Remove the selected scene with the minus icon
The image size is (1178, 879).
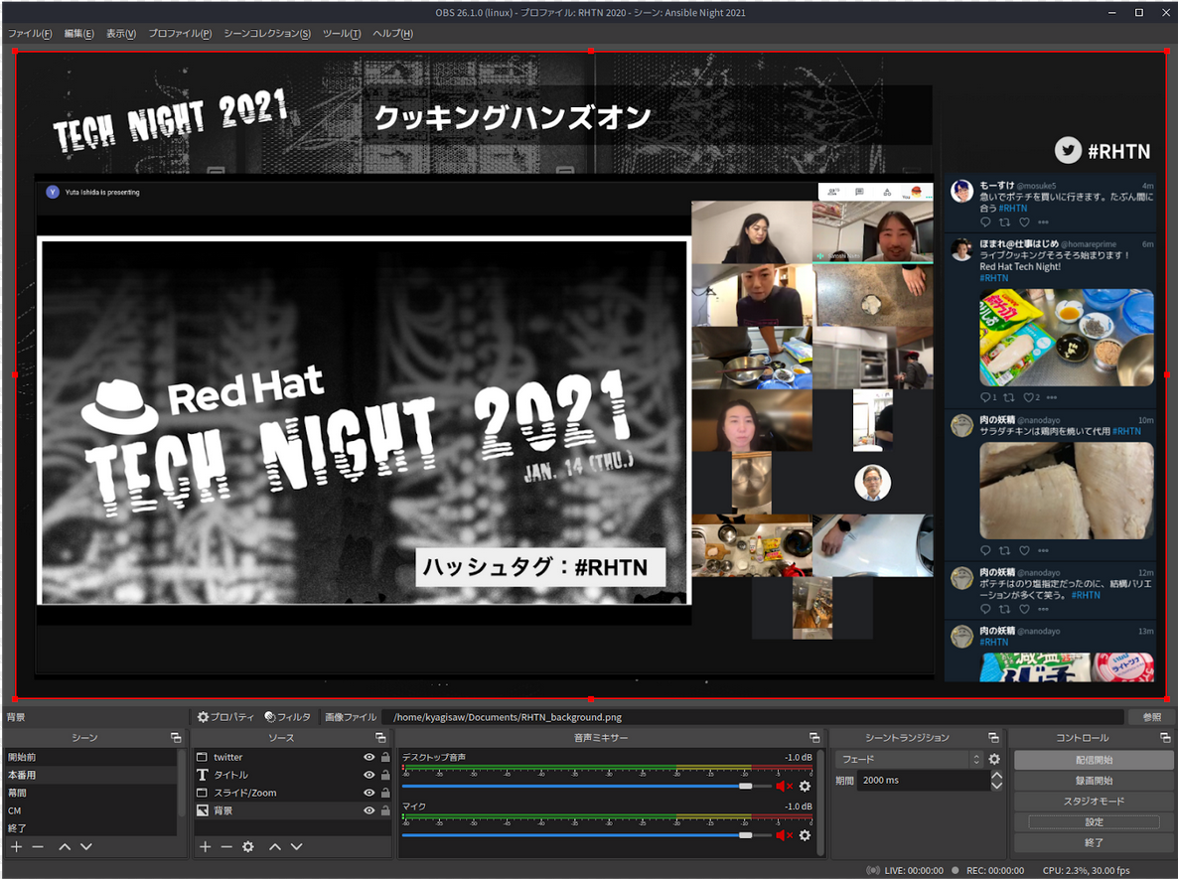click(38, 846)
